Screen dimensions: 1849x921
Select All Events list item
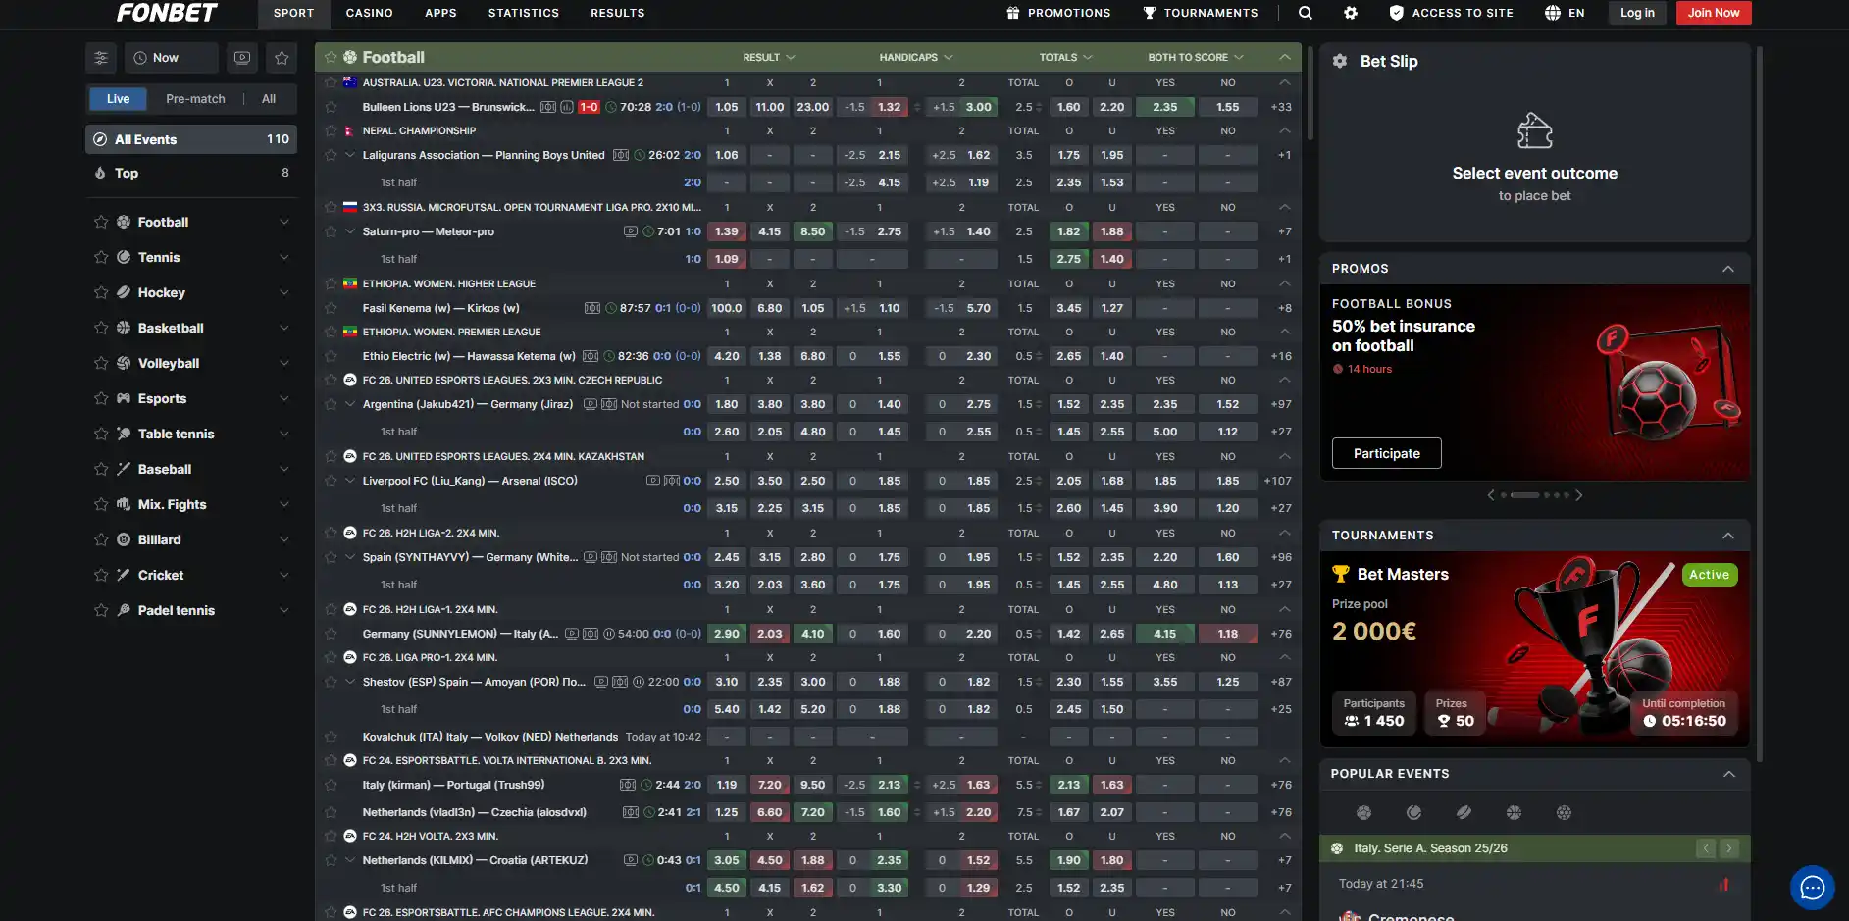[x=191, y=139]
